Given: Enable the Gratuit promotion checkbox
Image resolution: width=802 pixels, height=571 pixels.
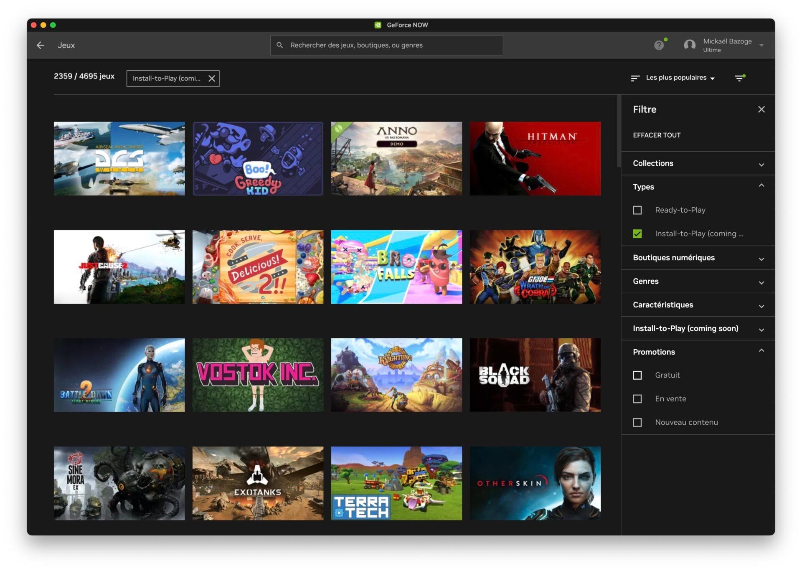Looking at the screenshot, I should [637, 376].
